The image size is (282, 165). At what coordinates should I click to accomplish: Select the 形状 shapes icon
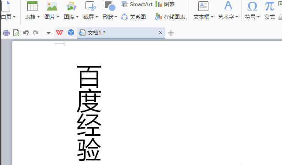110,6
